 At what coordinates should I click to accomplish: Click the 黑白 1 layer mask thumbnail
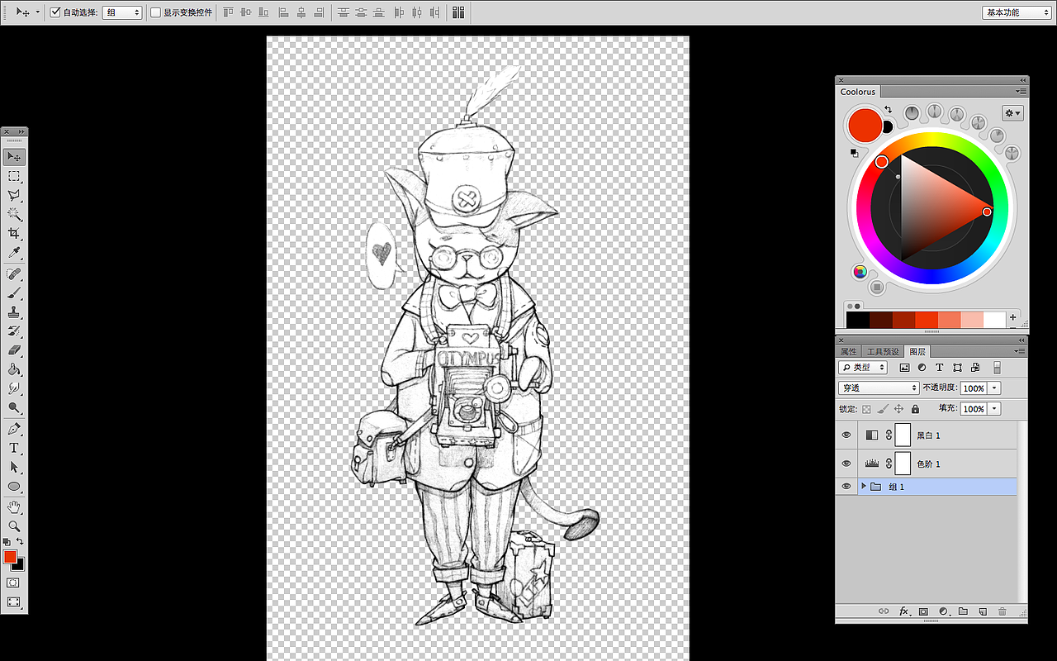click(903, 435)
